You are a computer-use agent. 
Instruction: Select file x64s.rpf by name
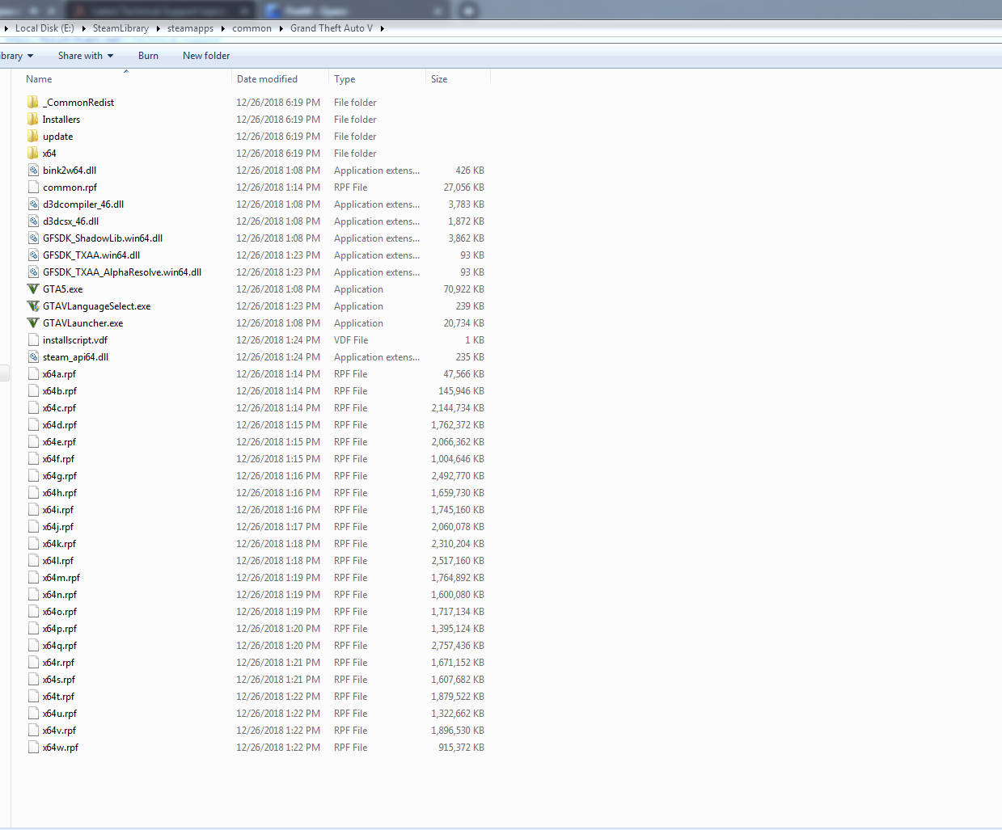59,680
